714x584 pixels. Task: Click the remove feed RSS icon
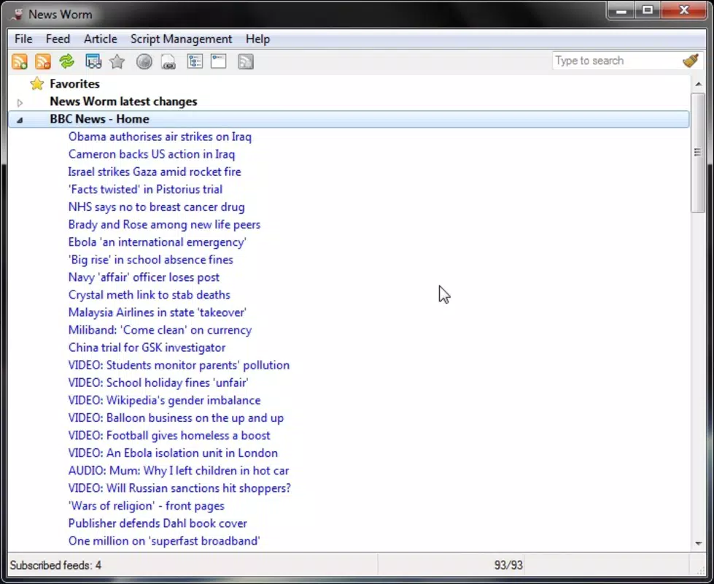pyautogui.click(x=43, y=61)
